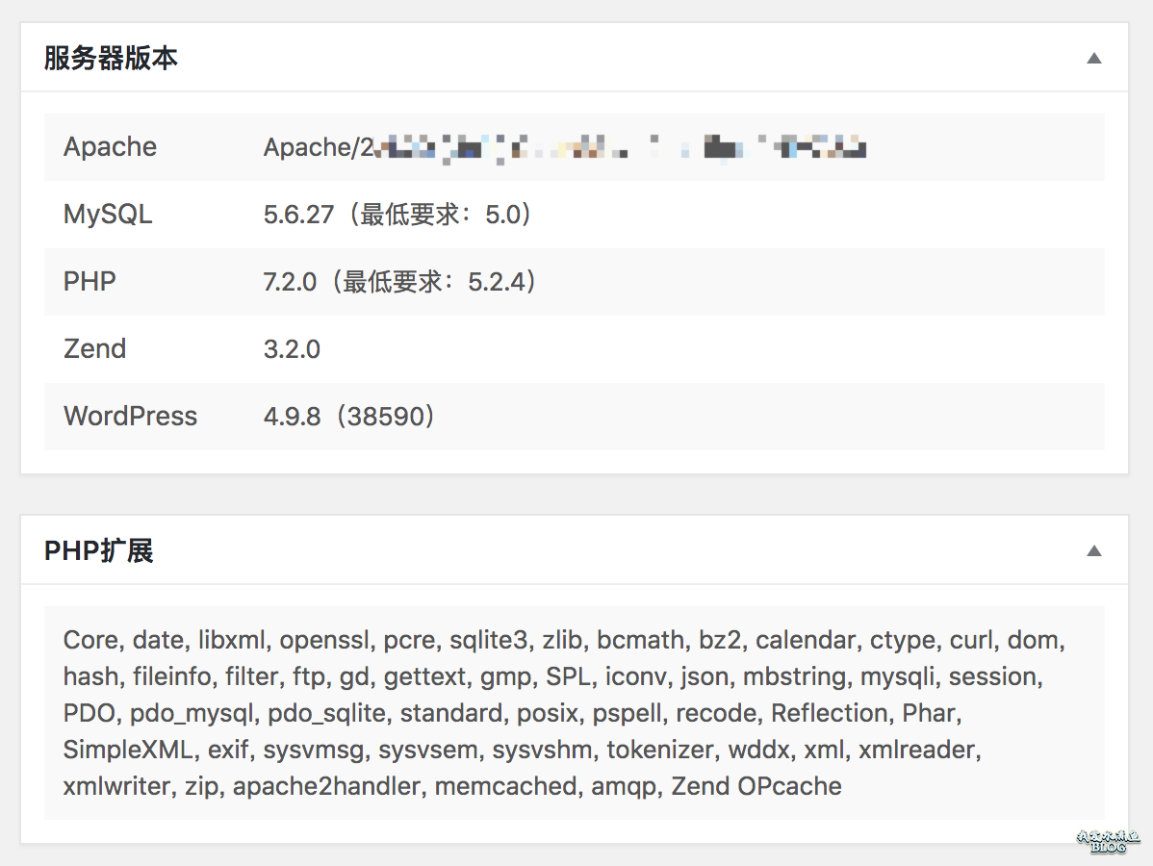The height and width of the screenshot is (866, 1153).
Task: Collapse the PHP扩展 panel using its triangle
Action: pyautogui.click(x=1094, y=550)
